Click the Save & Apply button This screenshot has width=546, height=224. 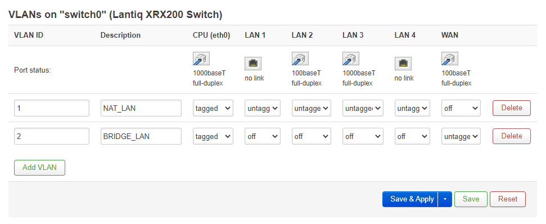click(410, 199)
